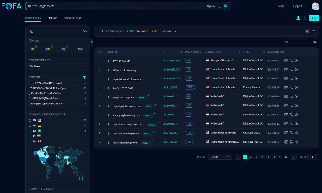Click the layout toggle icon next to All dropdown
Screen dimensions: 322x193
coord(315,42)
